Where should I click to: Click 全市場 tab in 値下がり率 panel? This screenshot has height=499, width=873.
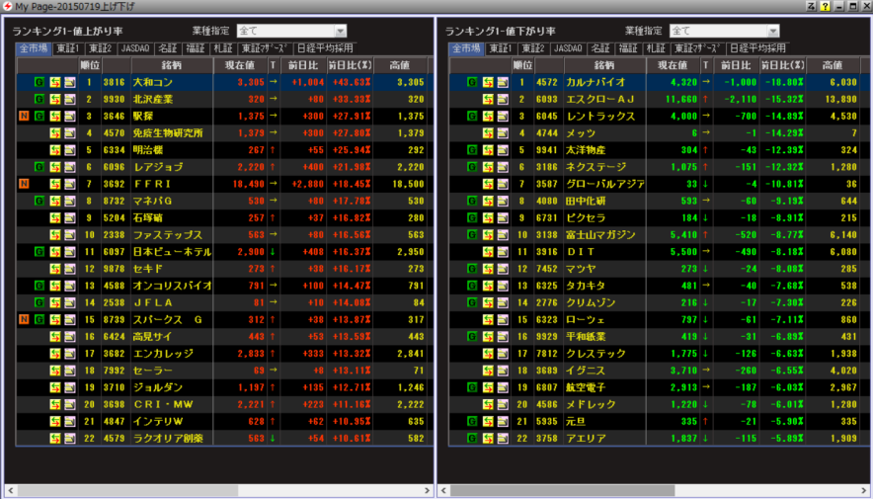(x=466, y=49)
